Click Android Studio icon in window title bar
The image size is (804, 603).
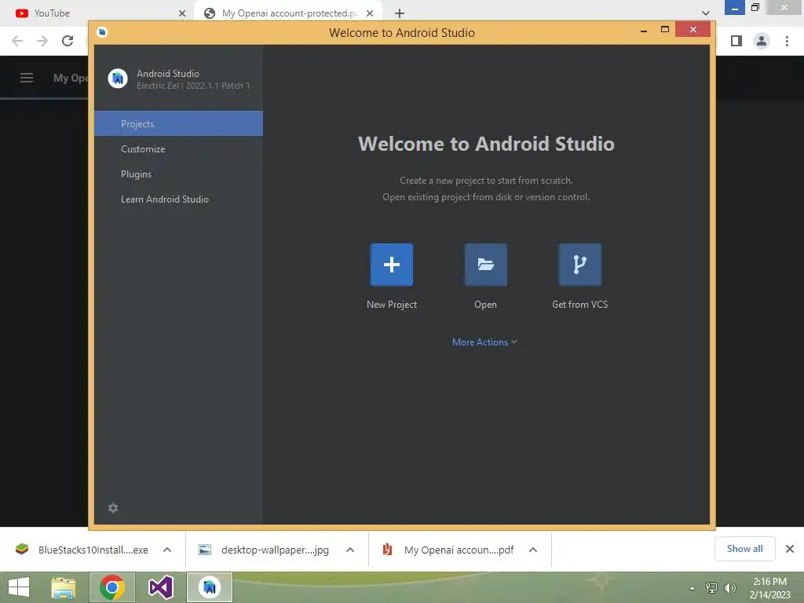point(103,32)
